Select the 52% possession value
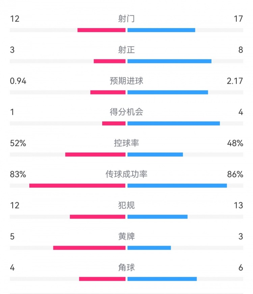Screen dimensions: 253x294 (x=18, y=143)
